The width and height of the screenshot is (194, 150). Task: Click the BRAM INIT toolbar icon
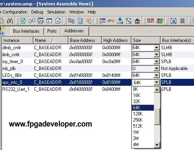151,21
